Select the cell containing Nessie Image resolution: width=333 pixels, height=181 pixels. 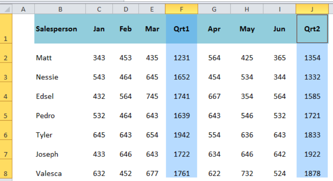pyautogui.click(x=60, y=73)
